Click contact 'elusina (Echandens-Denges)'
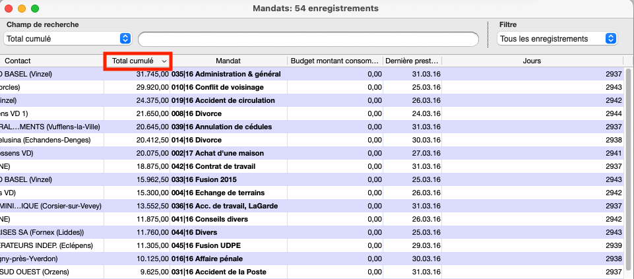This screenshot has height=279, width=634. point(46,140)
